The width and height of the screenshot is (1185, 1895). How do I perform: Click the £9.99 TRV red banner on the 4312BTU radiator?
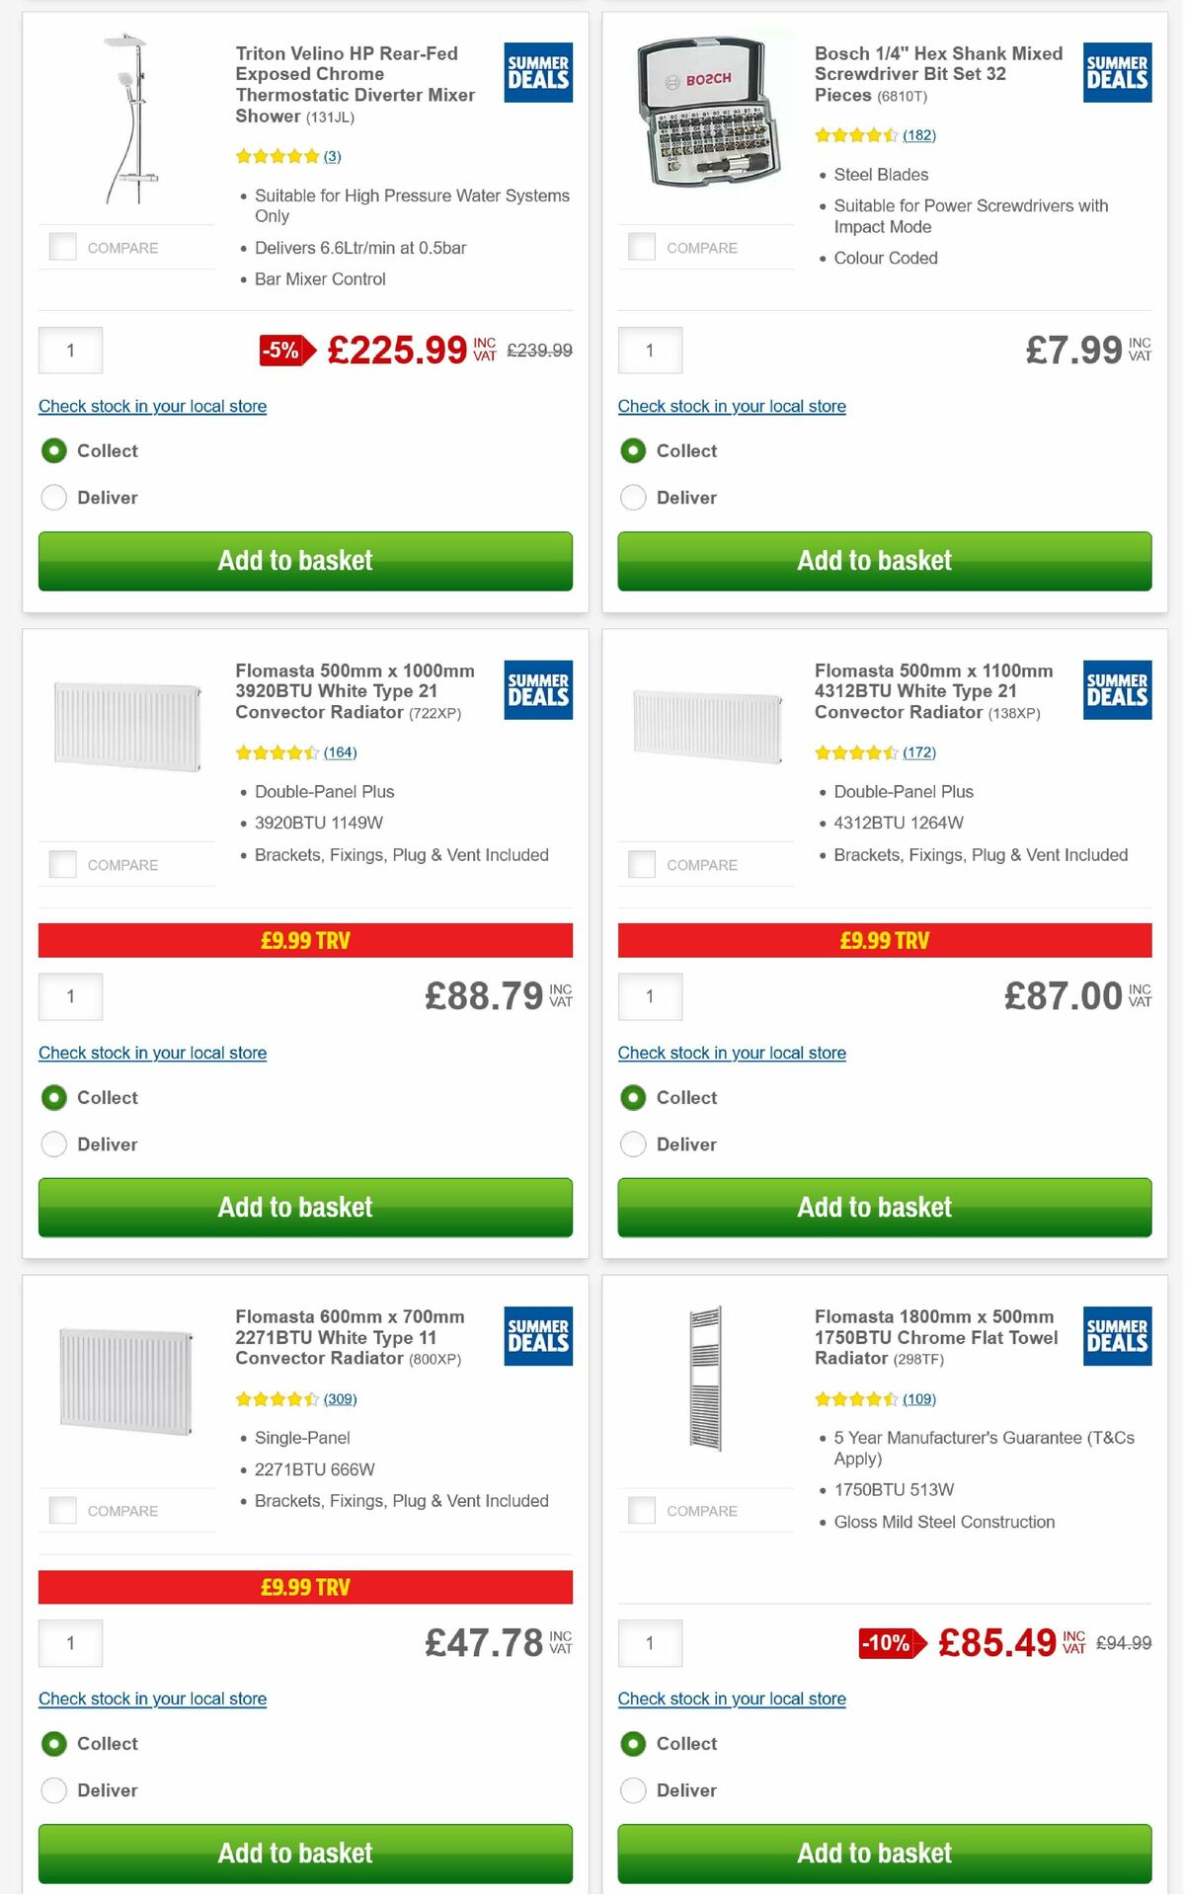pos(883,941)
